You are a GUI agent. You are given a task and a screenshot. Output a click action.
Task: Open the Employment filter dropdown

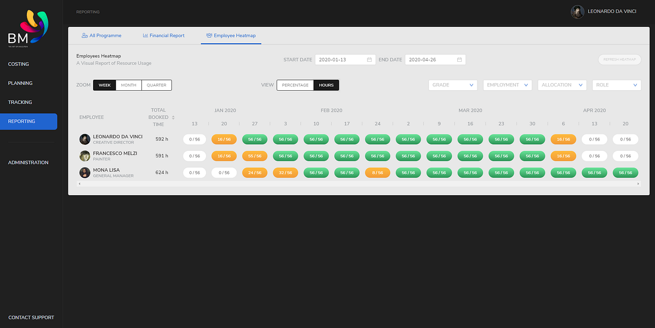click(x=508, y=85)
